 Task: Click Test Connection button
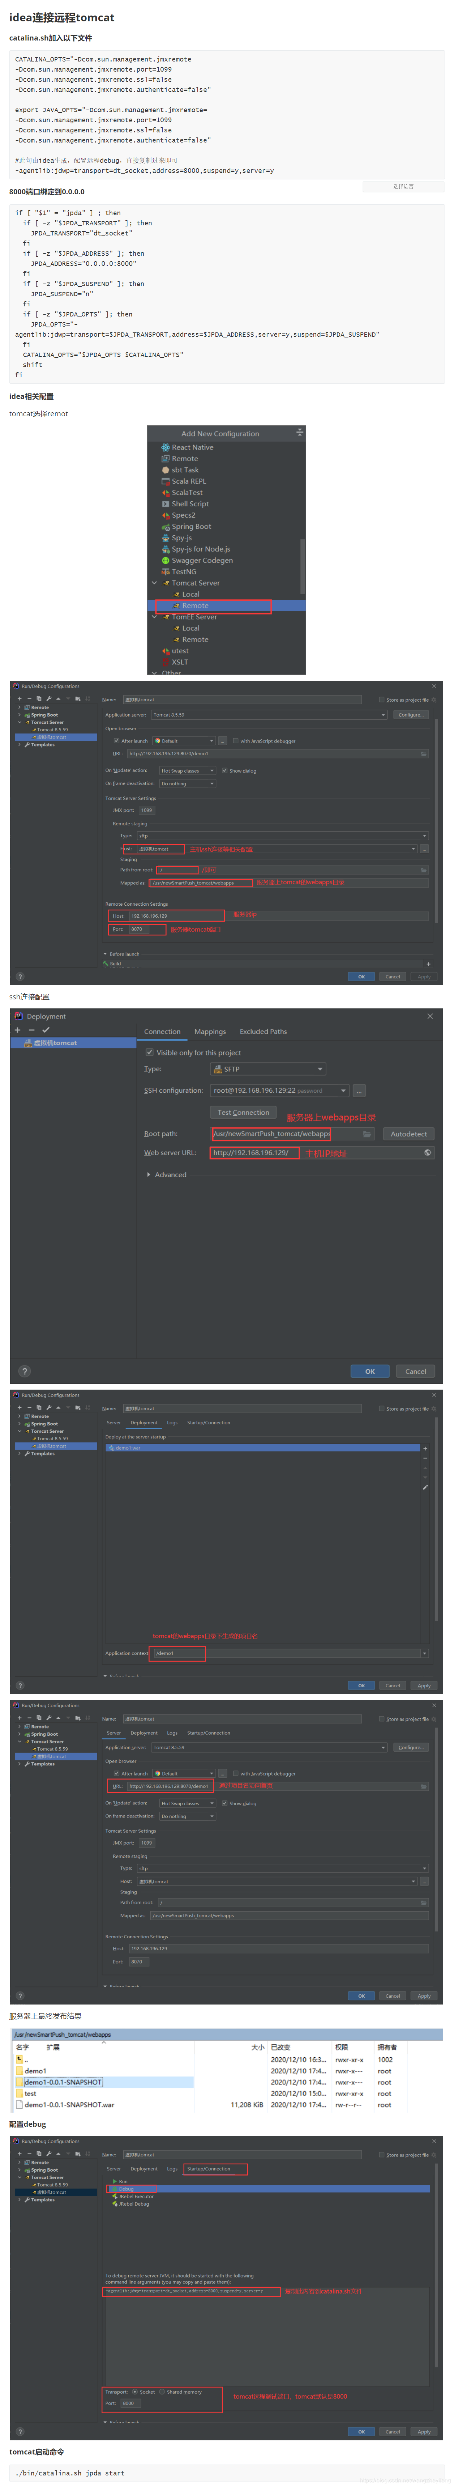click(x=243, y=1112)
